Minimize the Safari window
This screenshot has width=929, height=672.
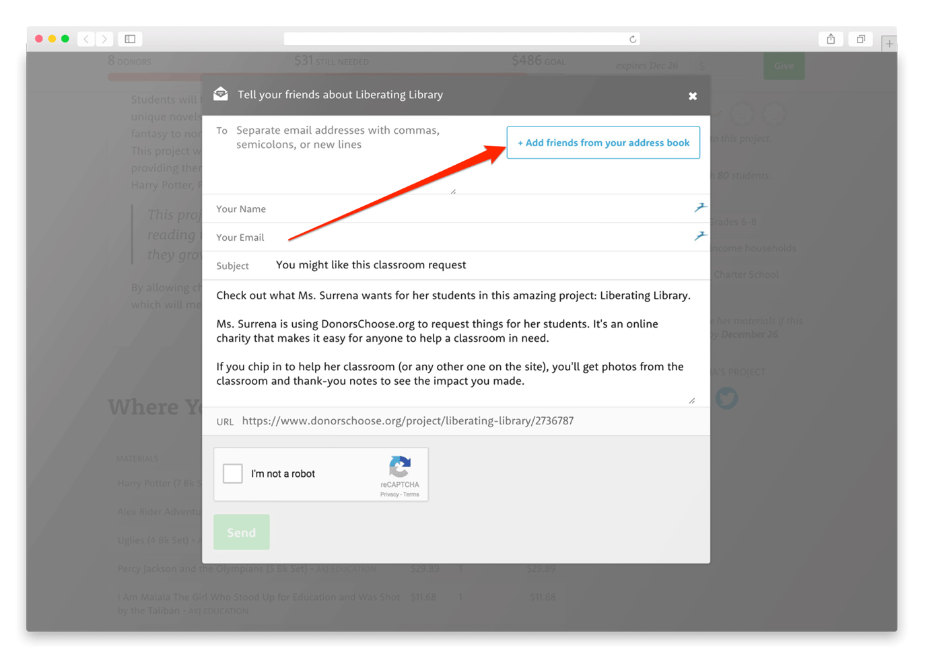[52, 39]
